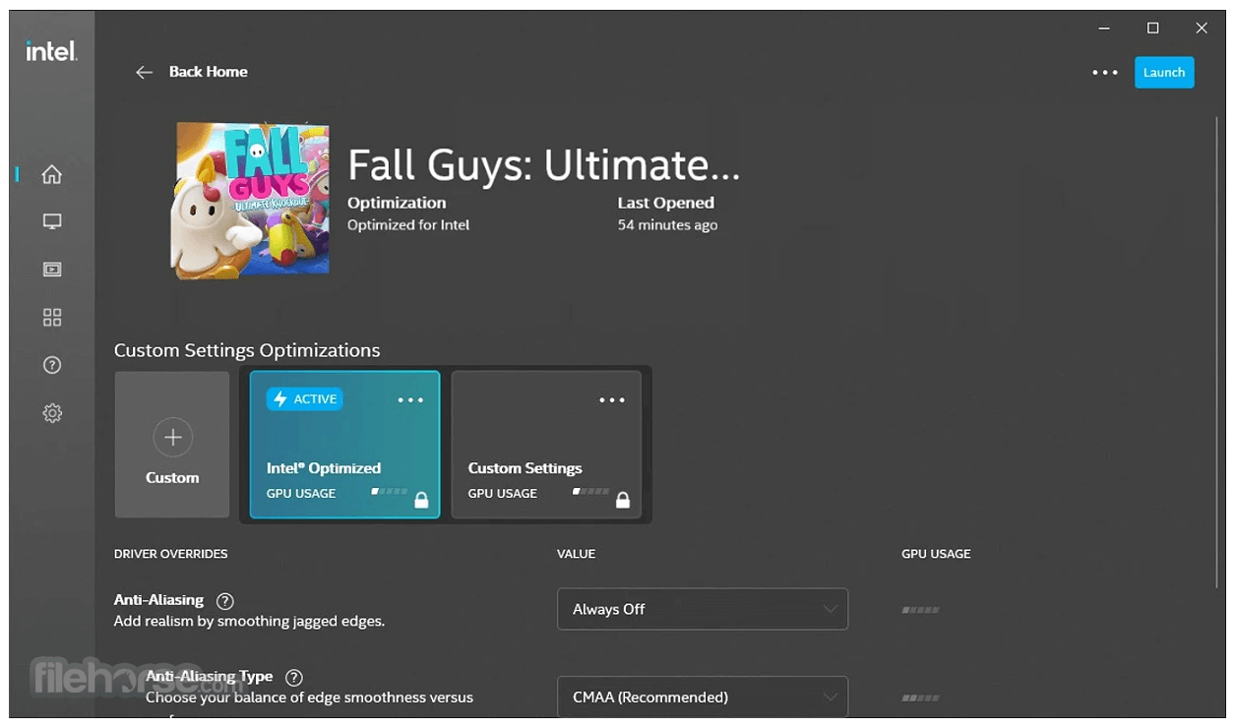Click the plus icon on the Custom card
The height and width of the screenshot is (728, 1236).
coord(173,438)
